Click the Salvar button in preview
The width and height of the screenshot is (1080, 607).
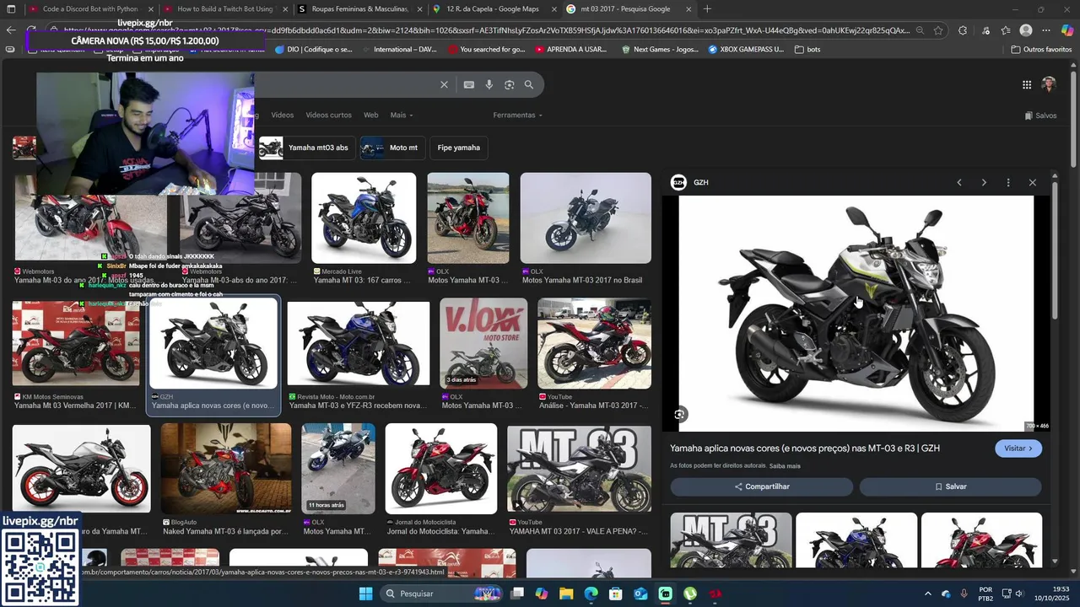tap(950, 486)
